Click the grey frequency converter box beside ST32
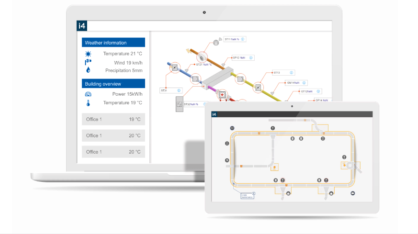The image size is (418, 234). click(180, 104)
